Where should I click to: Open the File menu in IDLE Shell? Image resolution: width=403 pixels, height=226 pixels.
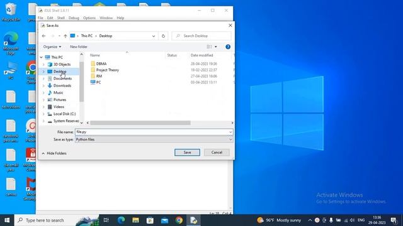click(x=40, y=18)
